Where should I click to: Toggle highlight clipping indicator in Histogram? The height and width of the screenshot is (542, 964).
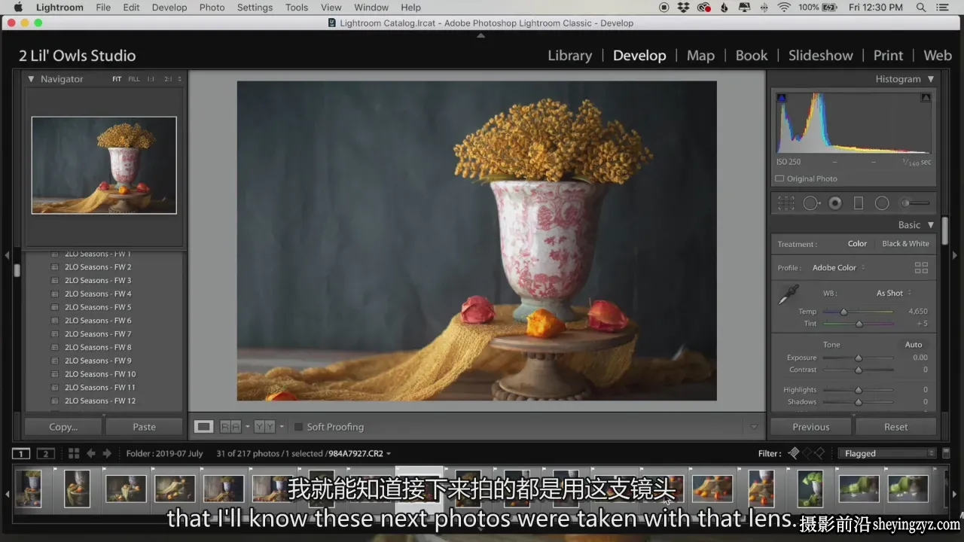click(x=926, y=97)
